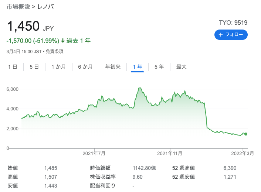The height and width of the screenshot is (192, 261).
Task: Click the 高値 value 1,507
Action: click(51, 177)
